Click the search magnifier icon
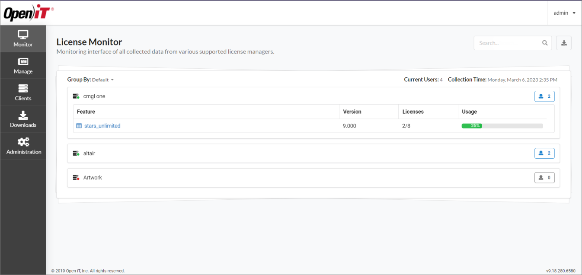The image size is (582, 275). point(544,43)
